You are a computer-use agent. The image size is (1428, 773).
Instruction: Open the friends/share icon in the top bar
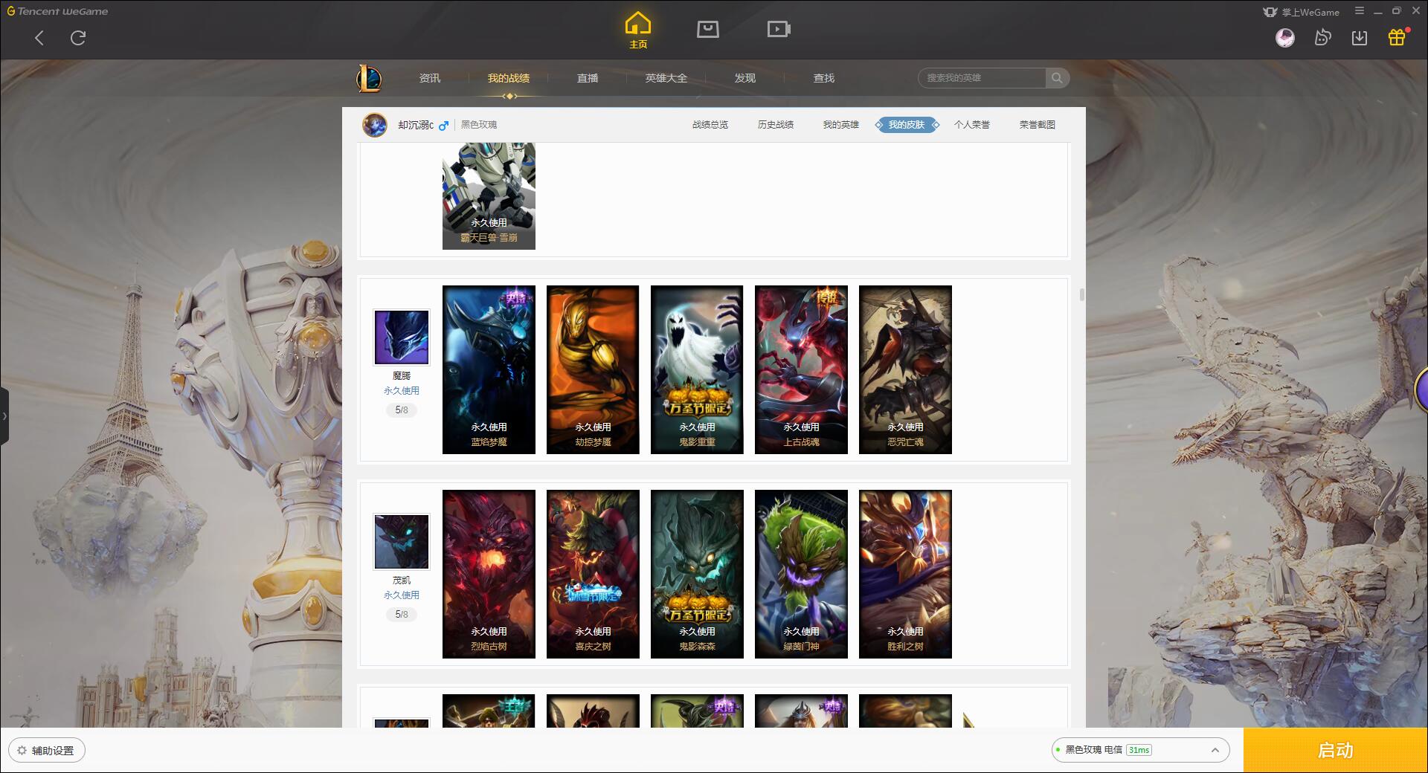click(1322, 37)
